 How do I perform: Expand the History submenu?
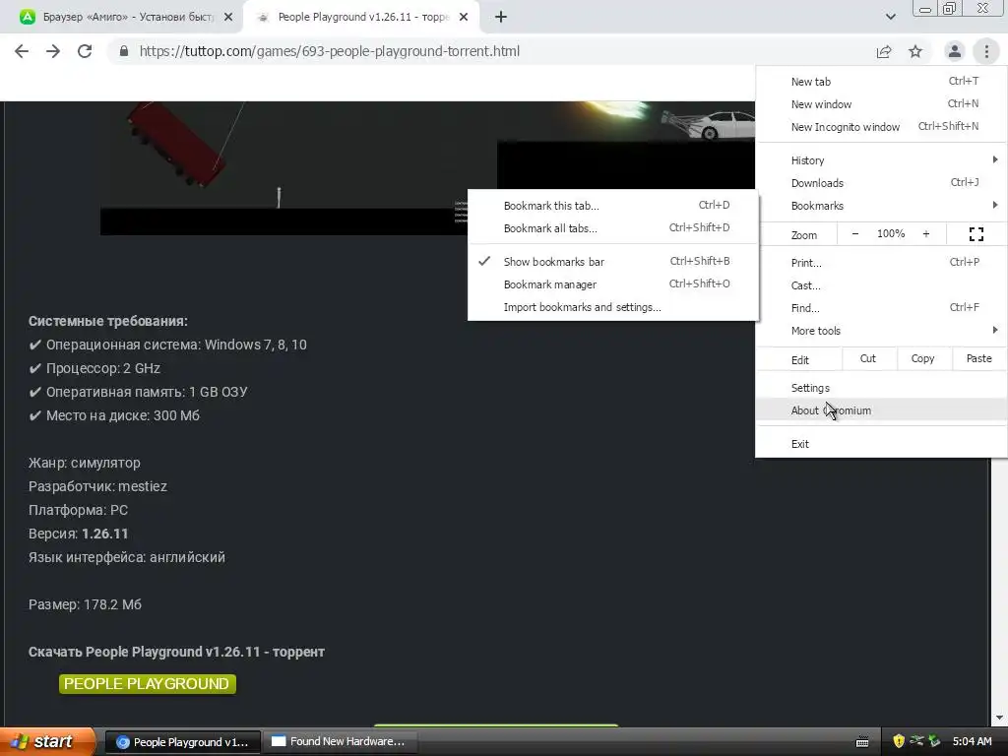881,160
